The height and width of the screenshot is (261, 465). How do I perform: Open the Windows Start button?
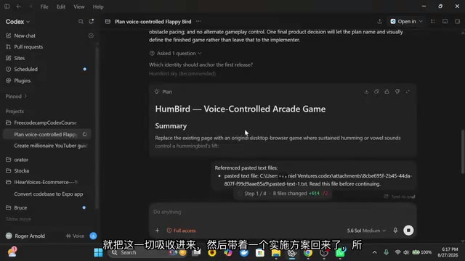(98, 252)
